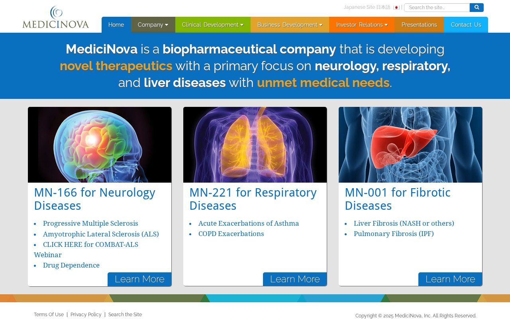Click Learn More on MN-001 card

(450, 279)
